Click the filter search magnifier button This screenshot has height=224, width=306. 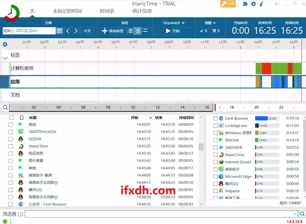click(x=302, y=214)
